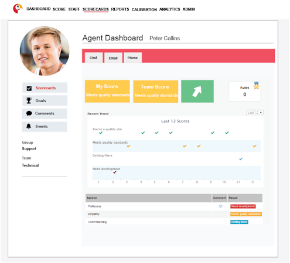Toggle the Scorecards checkbox icon
The width and height of the screenshot is (290, 263).
pos(29,88)
